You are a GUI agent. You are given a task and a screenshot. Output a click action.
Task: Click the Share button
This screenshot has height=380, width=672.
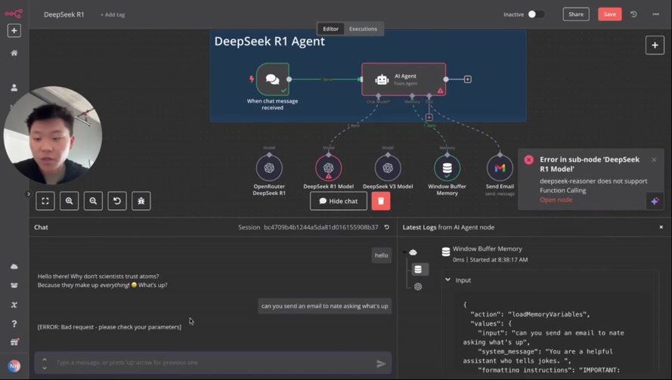(x=576, y=14)
